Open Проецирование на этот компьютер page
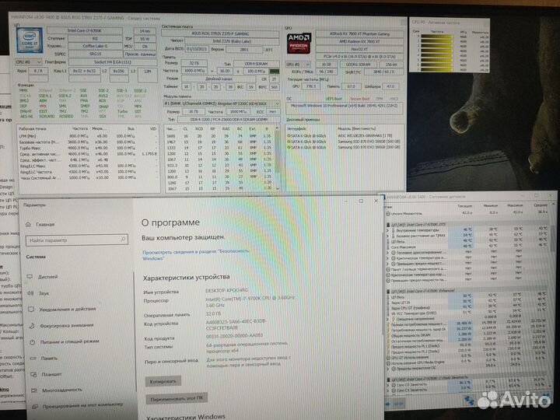Image resolution: width=560 pixels, height=420 pixels. [x=83, y=406]
